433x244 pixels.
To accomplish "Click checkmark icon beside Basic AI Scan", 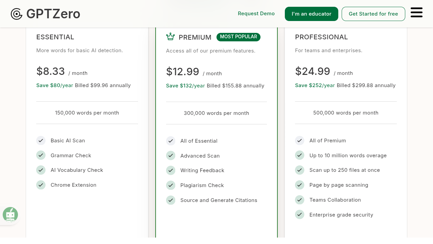I will tap(41, 140).
